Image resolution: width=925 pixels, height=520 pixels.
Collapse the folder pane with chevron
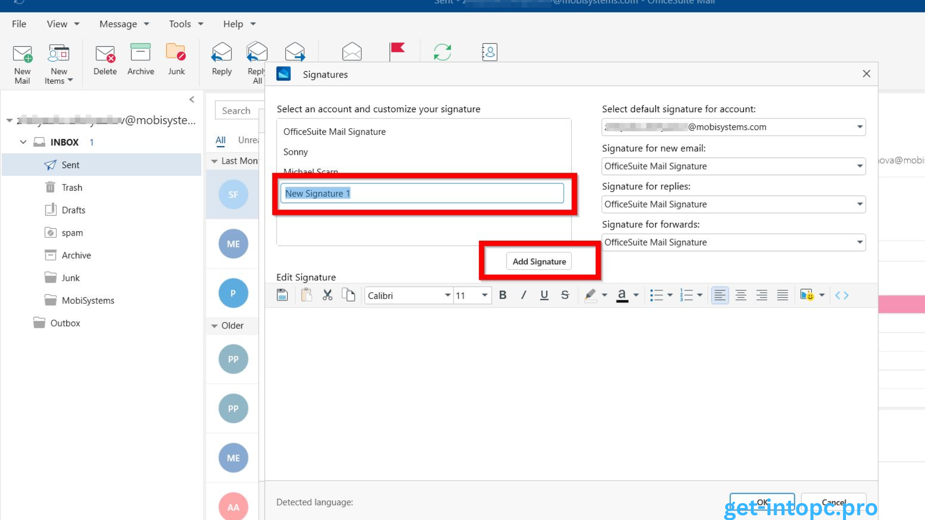(192, 100)
